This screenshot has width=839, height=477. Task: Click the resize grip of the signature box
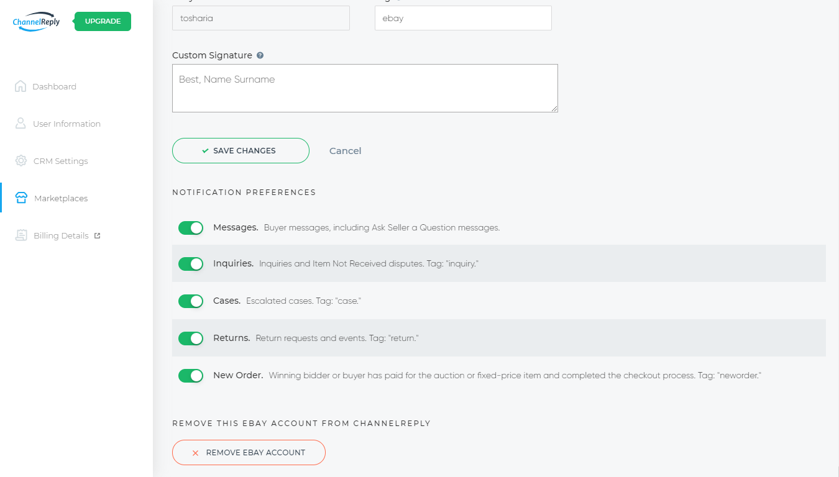[x=554, y=109]
